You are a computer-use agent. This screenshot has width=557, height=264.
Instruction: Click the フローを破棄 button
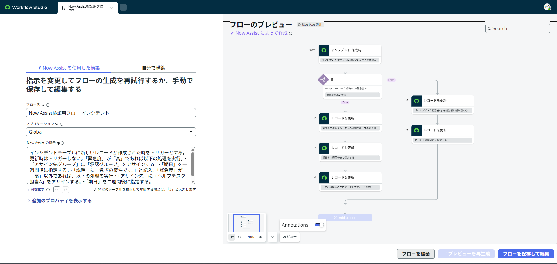pos(415,254)
